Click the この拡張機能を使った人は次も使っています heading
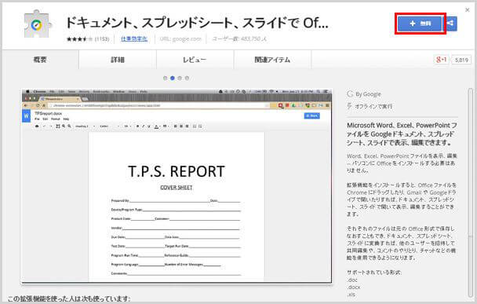The width and height of the screenshot is (477, 304). pyautogui.click(x=69, y=299)
